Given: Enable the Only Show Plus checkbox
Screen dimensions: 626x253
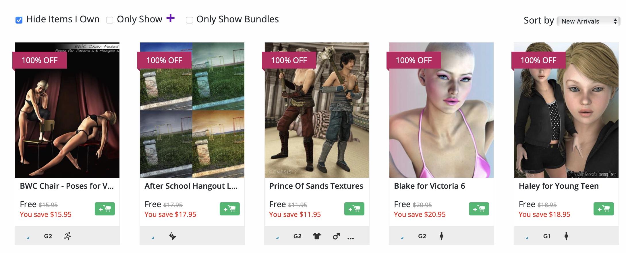Looking at the screenshot, I should pyautogui.click(x=109, y=20).
